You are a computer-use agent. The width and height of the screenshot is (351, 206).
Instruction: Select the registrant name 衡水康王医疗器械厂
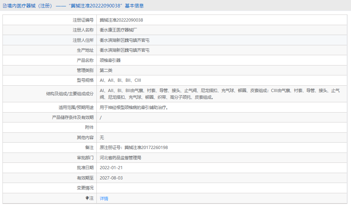coord(118,30)
